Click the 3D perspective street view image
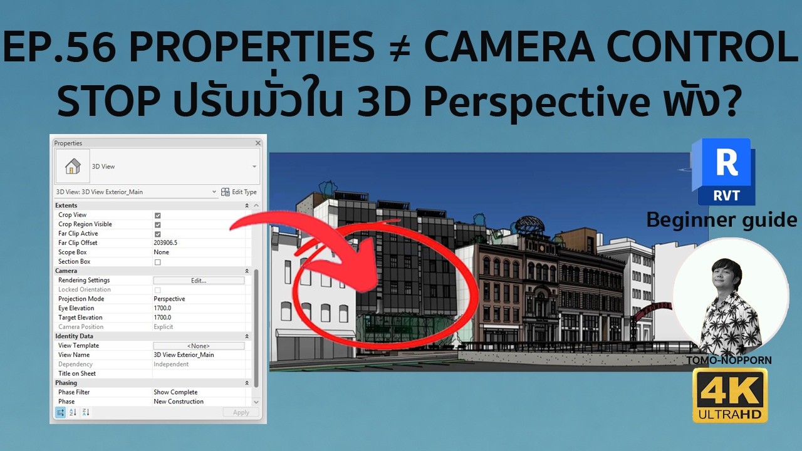This screenshot has width=802, height=451. 479,262
